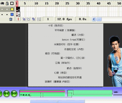Click the 12.0 fps frame rate field

pyautogui.click(x=65, y=19)
